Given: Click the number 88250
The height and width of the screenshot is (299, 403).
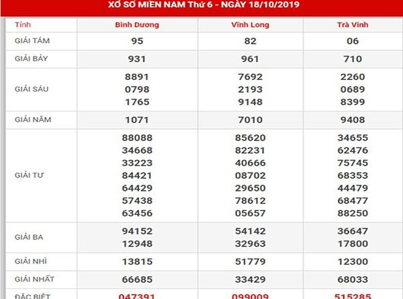Looking at the screenshot, I should (353, 213).
